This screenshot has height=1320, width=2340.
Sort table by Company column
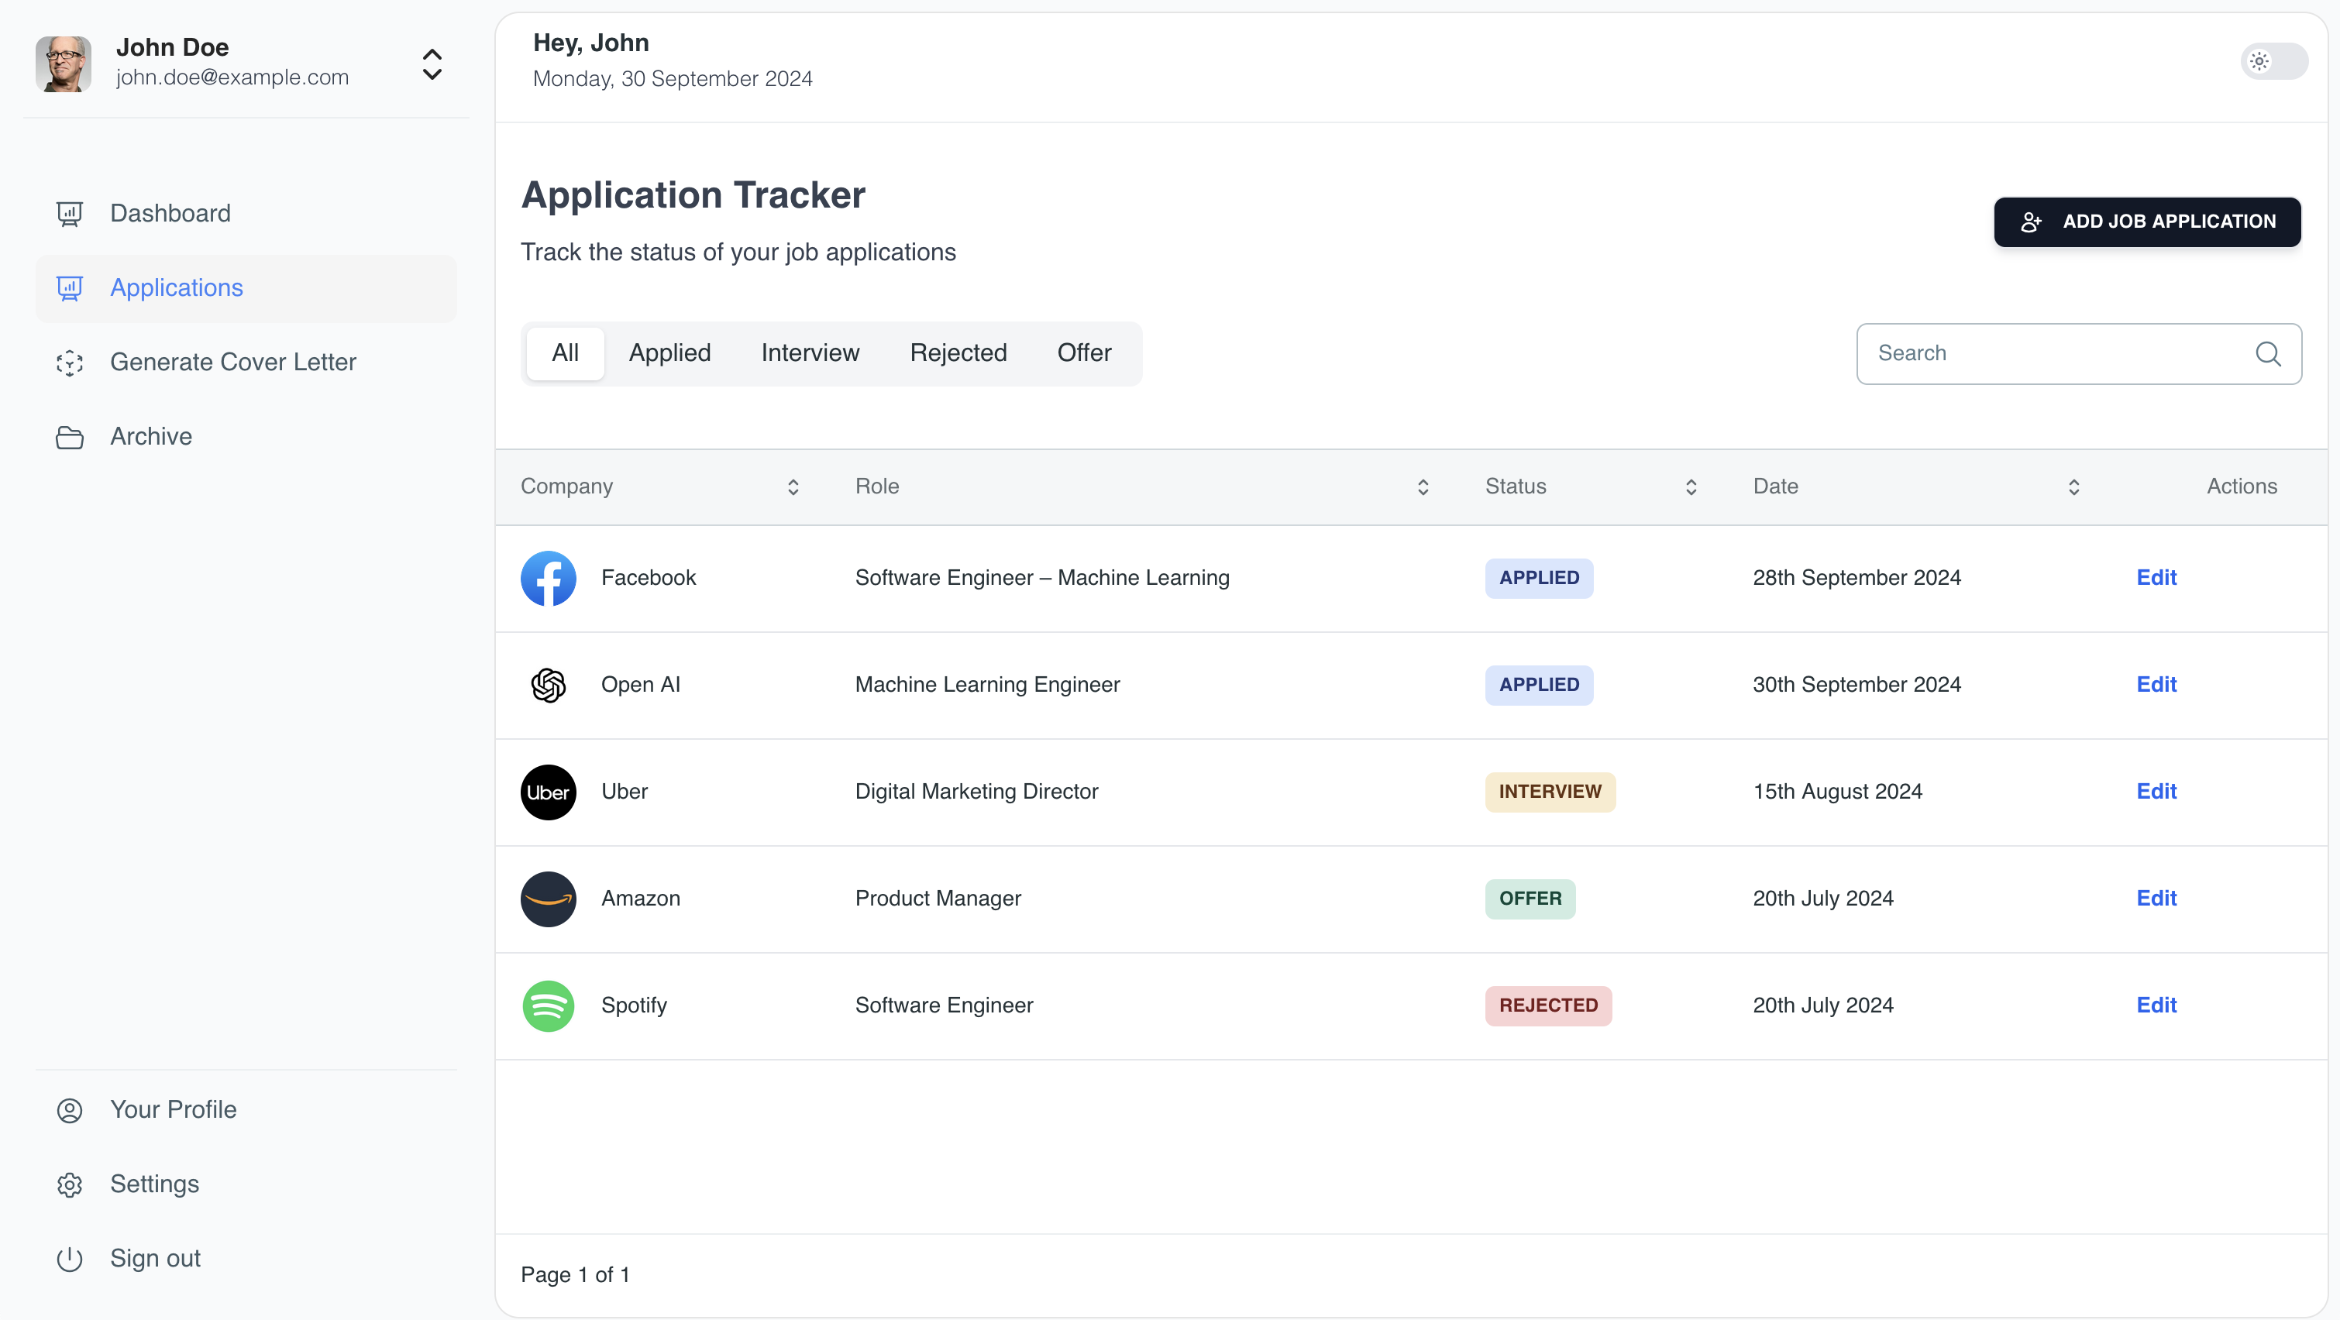[x=792, y=487]
